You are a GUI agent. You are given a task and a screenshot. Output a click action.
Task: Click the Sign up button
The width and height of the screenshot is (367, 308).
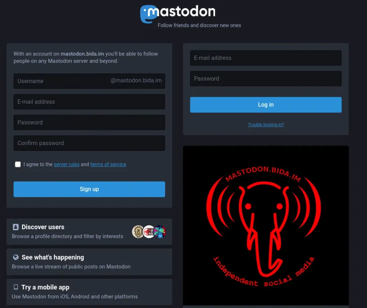(89, 189)
